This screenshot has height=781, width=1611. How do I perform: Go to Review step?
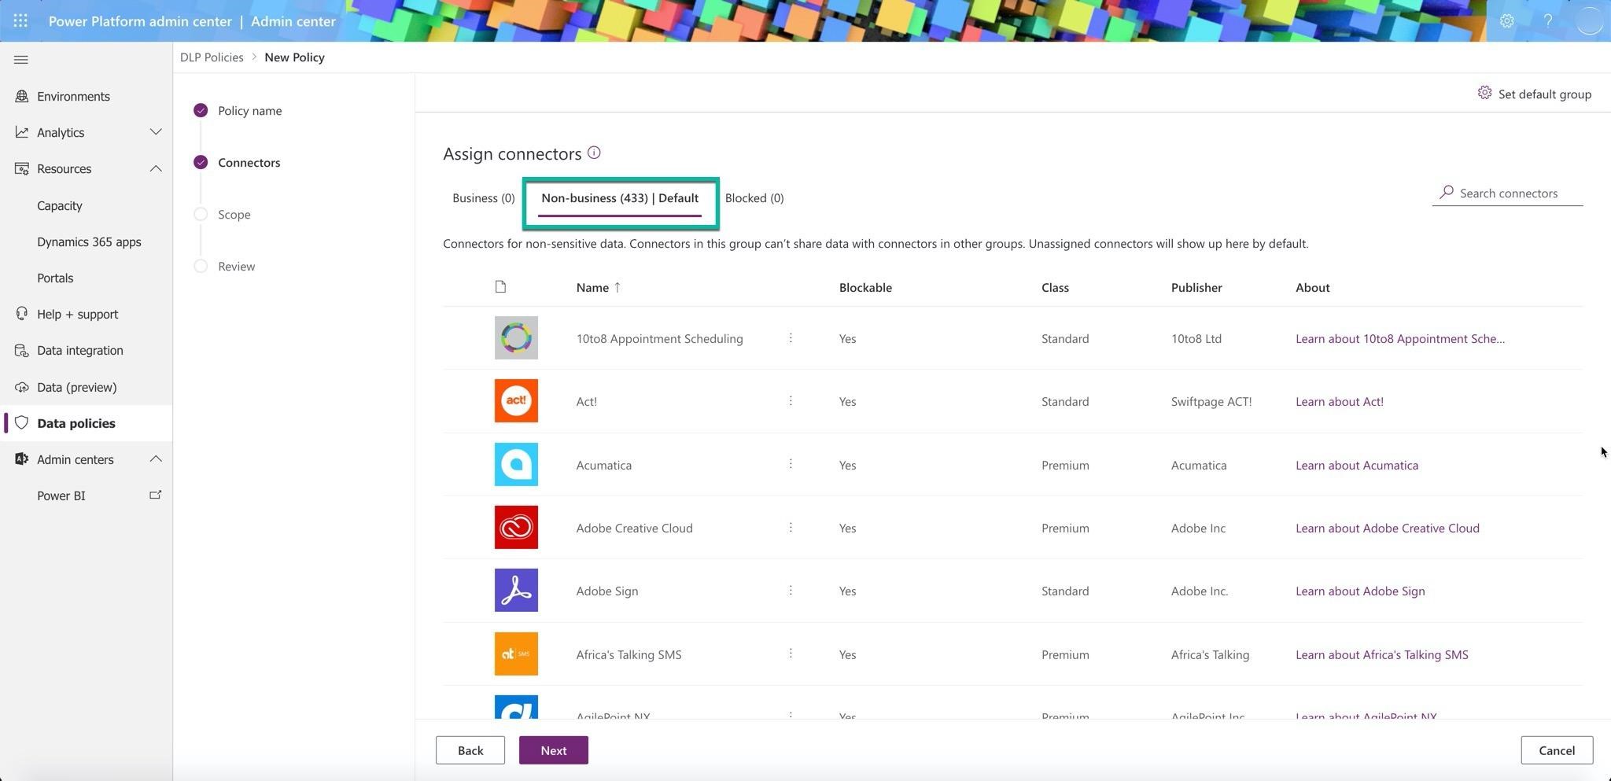coord(224,267)
